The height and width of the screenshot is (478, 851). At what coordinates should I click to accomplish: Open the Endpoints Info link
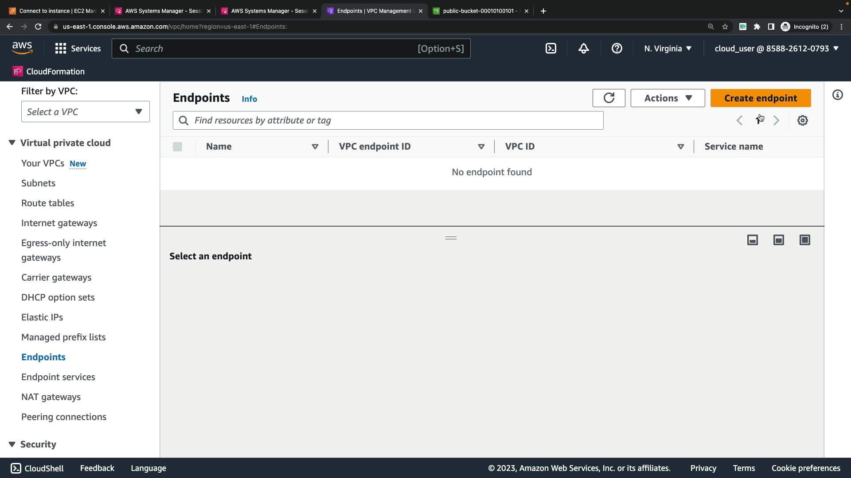tap(249, 99)
